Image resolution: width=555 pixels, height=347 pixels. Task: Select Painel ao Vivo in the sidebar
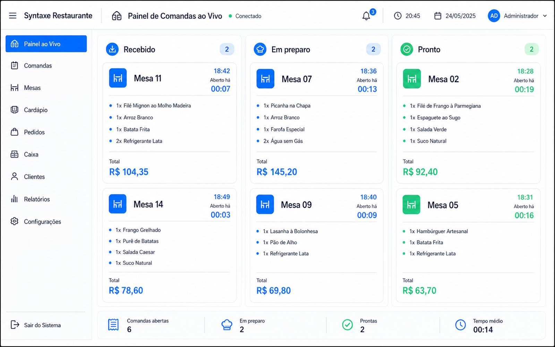(x=46, y=44)
